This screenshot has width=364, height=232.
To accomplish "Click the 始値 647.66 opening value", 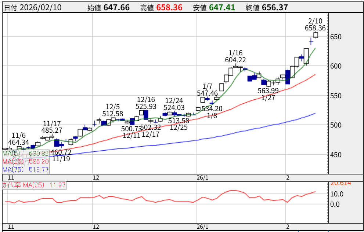I will (x=116, y=7).
